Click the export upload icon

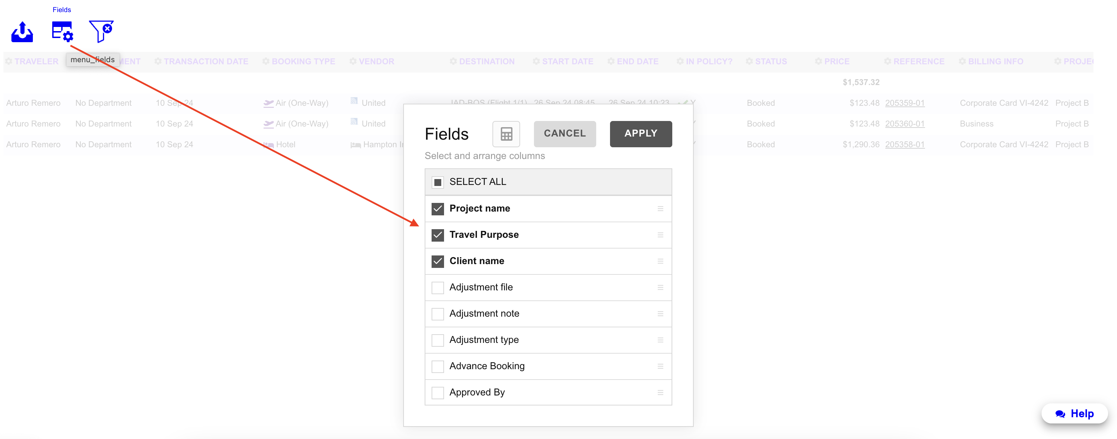pos(22,32)
